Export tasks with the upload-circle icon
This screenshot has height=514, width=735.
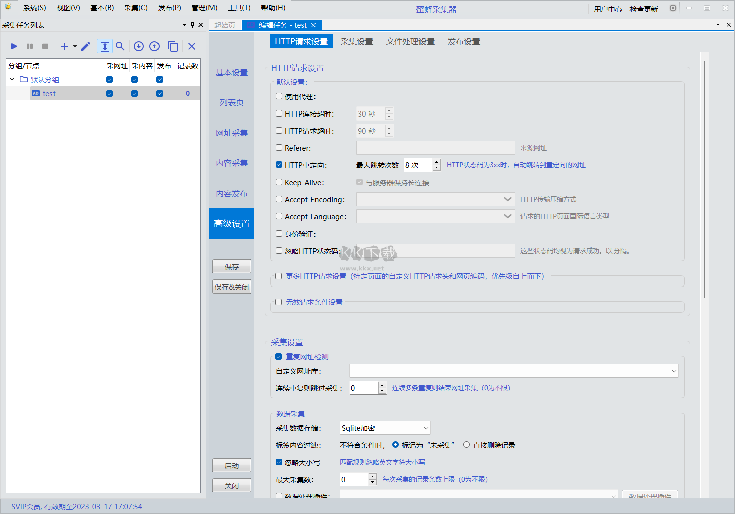coord(154,46)
